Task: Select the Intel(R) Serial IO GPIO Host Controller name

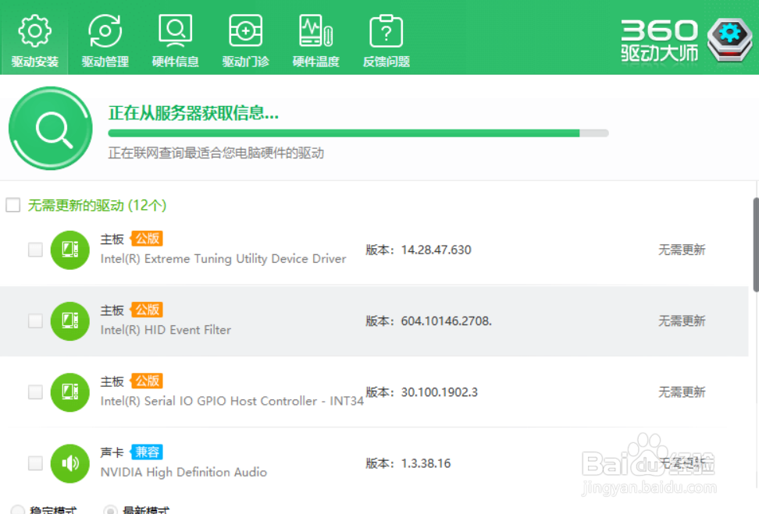Action: tap(232, 401)
